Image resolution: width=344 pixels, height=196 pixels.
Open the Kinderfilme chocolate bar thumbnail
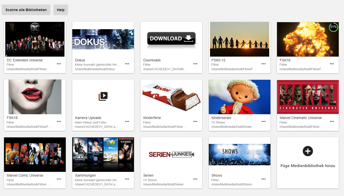pos(171,97)
